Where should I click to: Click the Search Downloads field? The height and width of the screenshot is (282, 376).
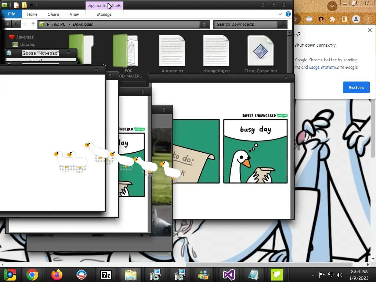point(246,24)
